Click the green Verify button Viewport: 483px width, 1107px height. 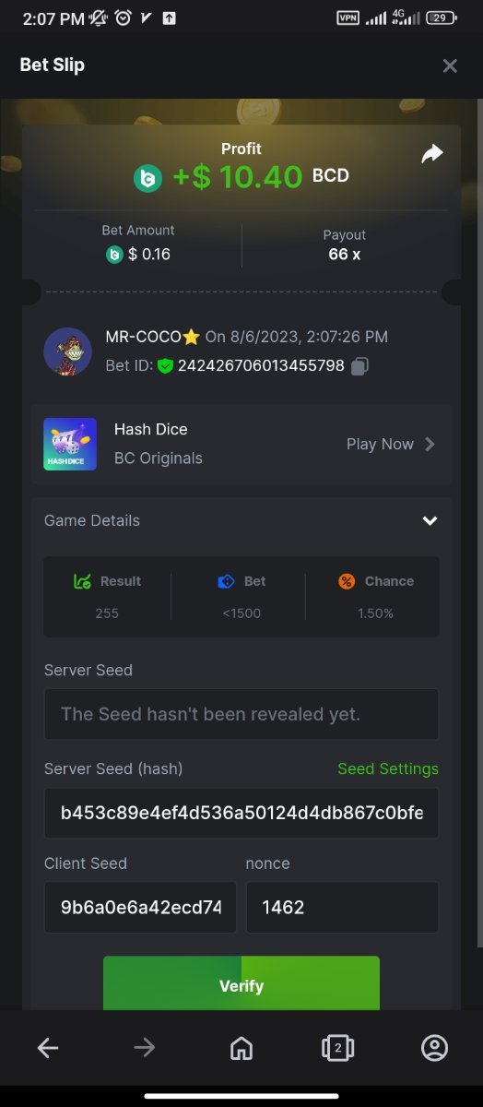click(241, 984)
